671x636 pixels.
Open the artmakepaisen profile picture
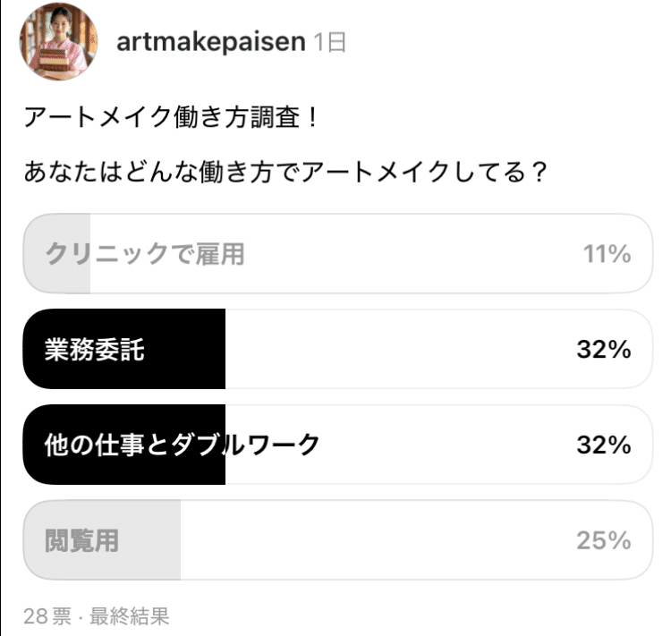coord(58,42)
